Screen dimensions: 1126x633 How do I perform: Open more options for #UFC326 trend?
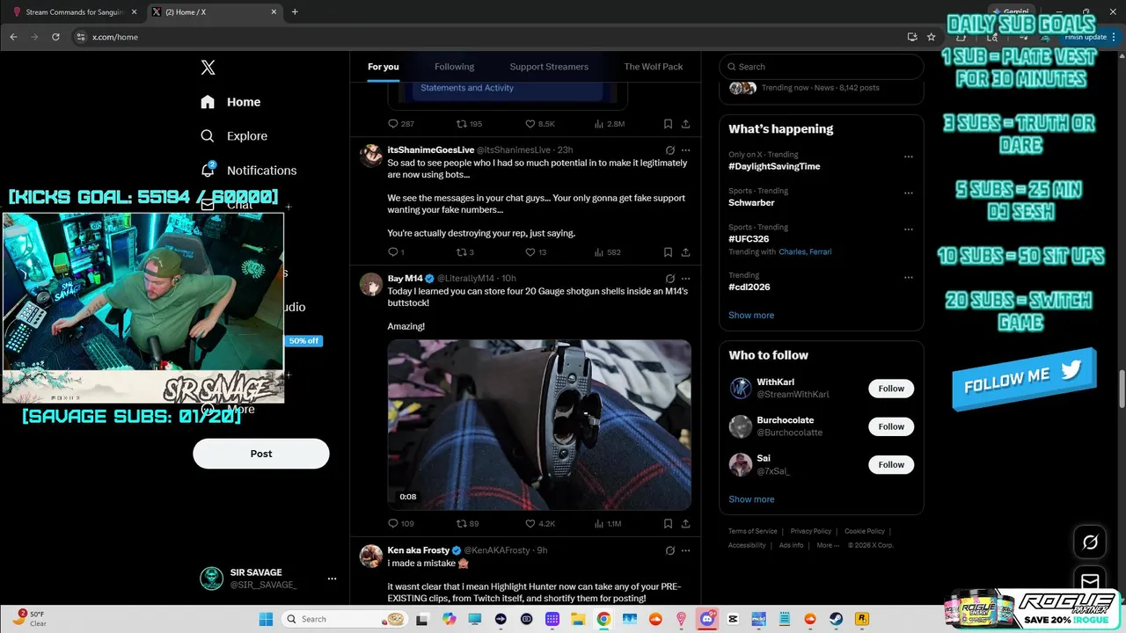909,230
